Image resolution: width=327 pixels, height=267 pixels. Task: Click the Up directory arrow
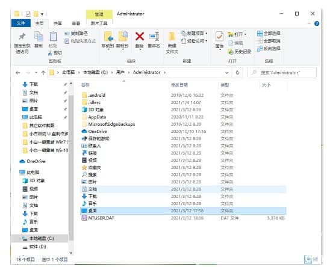pos(43,73)
